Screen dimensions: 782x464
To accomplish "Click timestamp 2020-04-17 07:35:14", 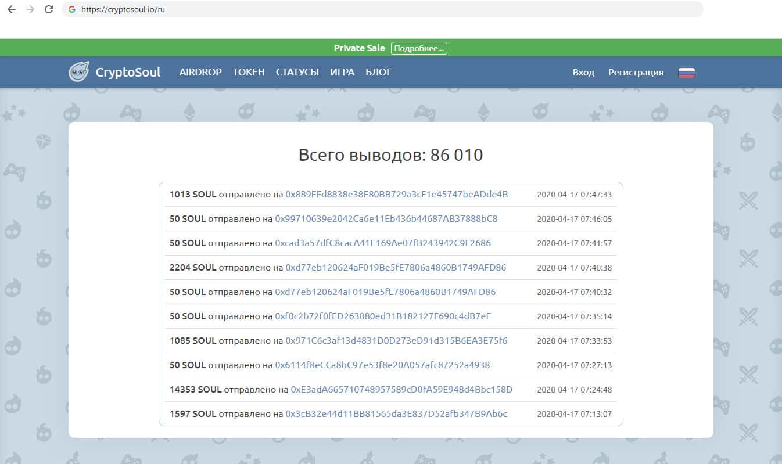I will coord(574,317).
